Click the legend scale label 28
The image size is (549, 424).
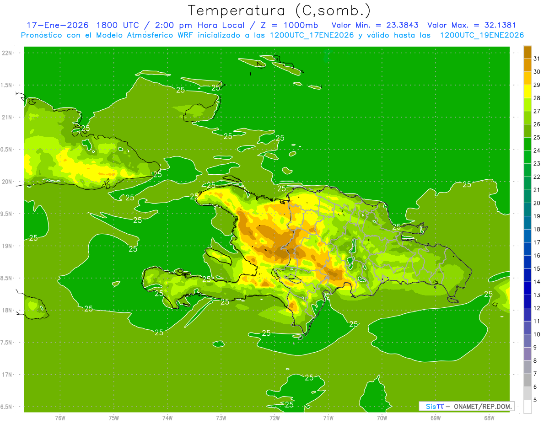[x=537, y=98]
